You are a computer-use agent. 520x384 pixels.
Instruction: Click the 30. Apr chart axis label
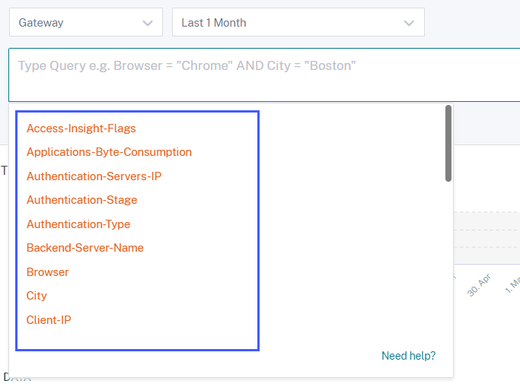(480, 286)
